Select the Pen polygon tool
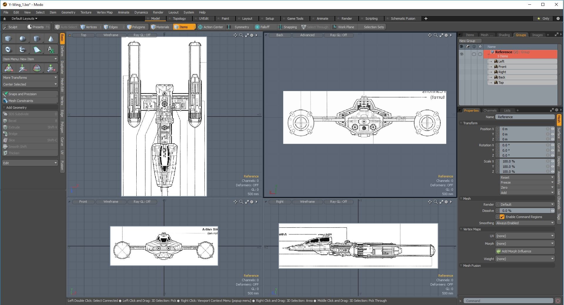This screenshot has height=305, width=564. point(37,49)
